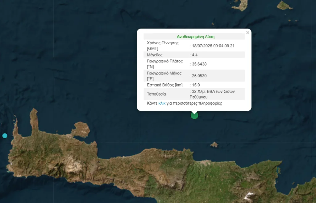Screen dimensions: 316x203
Task: Click the 'Αναθεωρημένη Λύση' header text
Action: [x=195, y=37]
